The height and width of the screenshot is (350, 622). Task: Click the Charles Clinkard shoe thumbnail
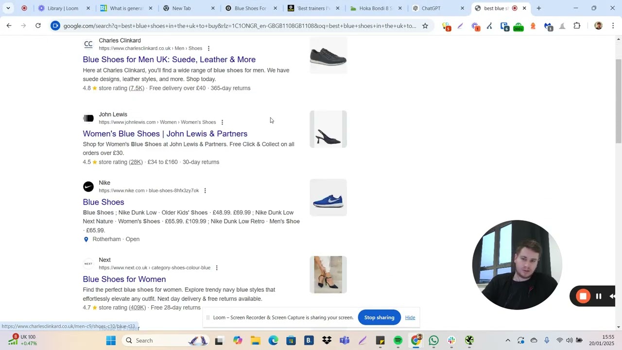(x=328, y=55)
